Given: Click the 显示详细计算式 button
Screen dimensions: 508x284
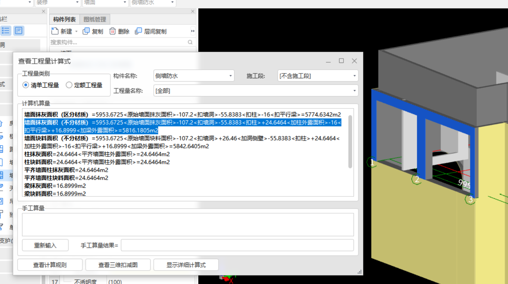Looking at the screenshot, I should click(x=186, y=265).
